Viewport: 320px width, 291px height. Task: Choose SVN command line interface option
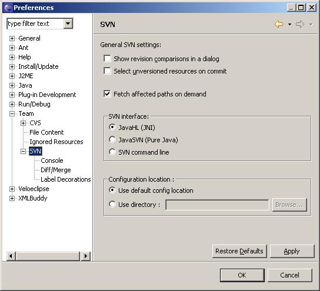click(x=112, y=152)
